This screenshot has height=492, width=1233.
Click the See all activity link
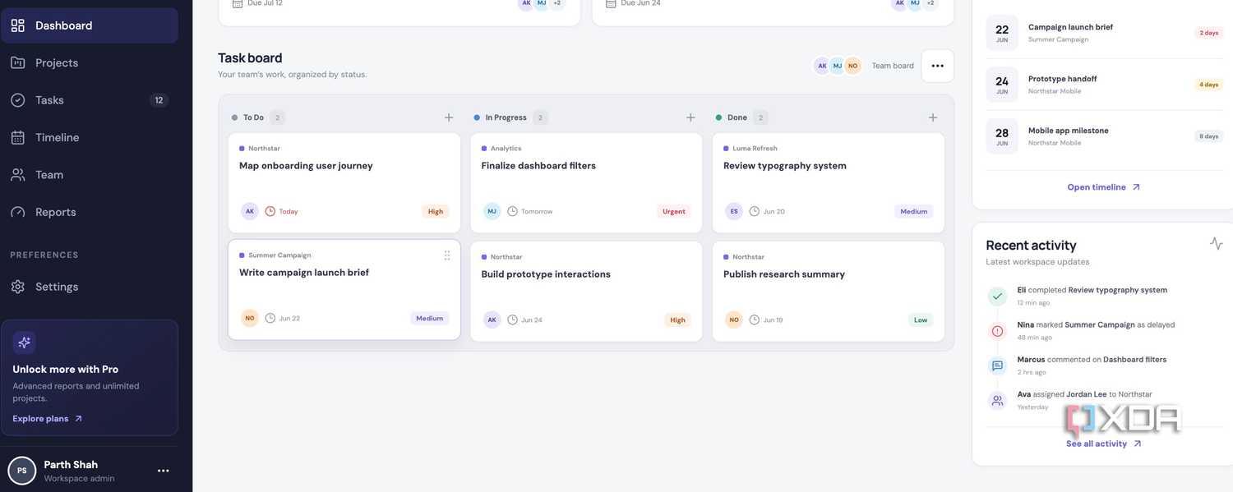tap(1104, 444)
